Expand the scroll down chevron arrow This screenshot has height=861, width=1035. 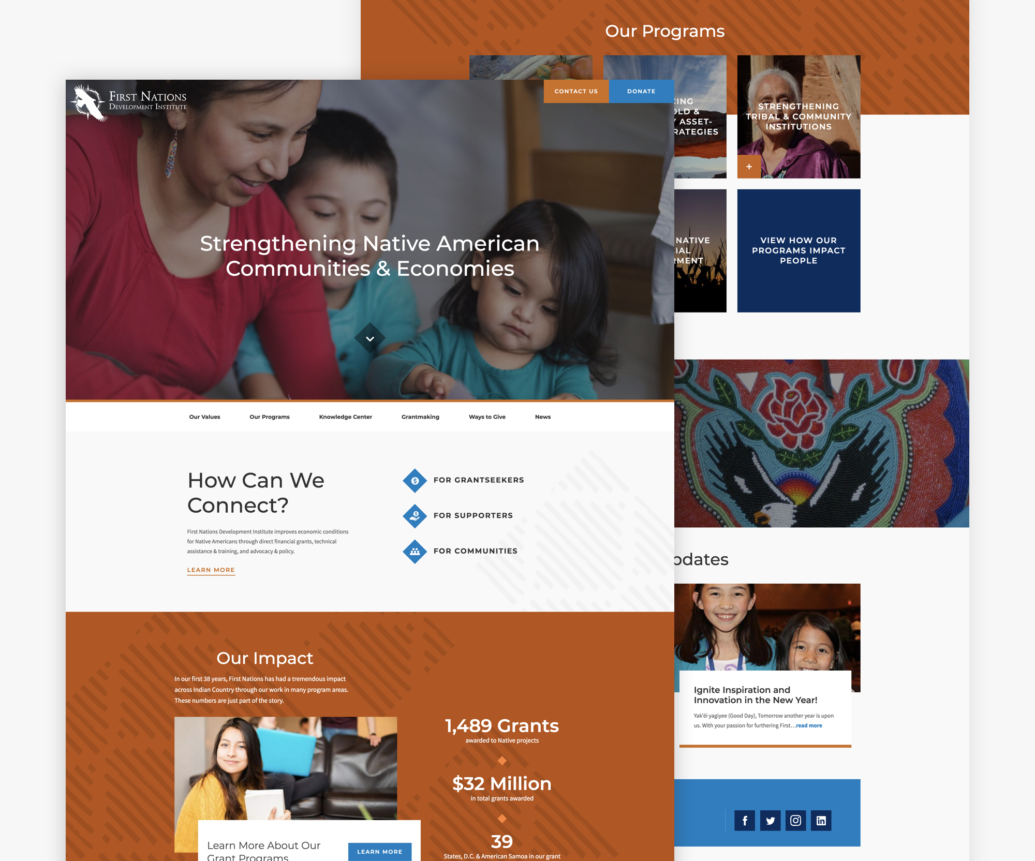[369, 338]
